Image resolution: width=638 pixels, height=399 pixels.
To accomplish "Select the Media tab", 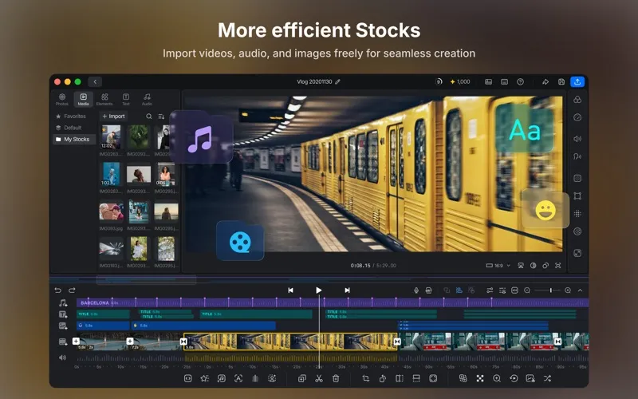I will [84, 99].
